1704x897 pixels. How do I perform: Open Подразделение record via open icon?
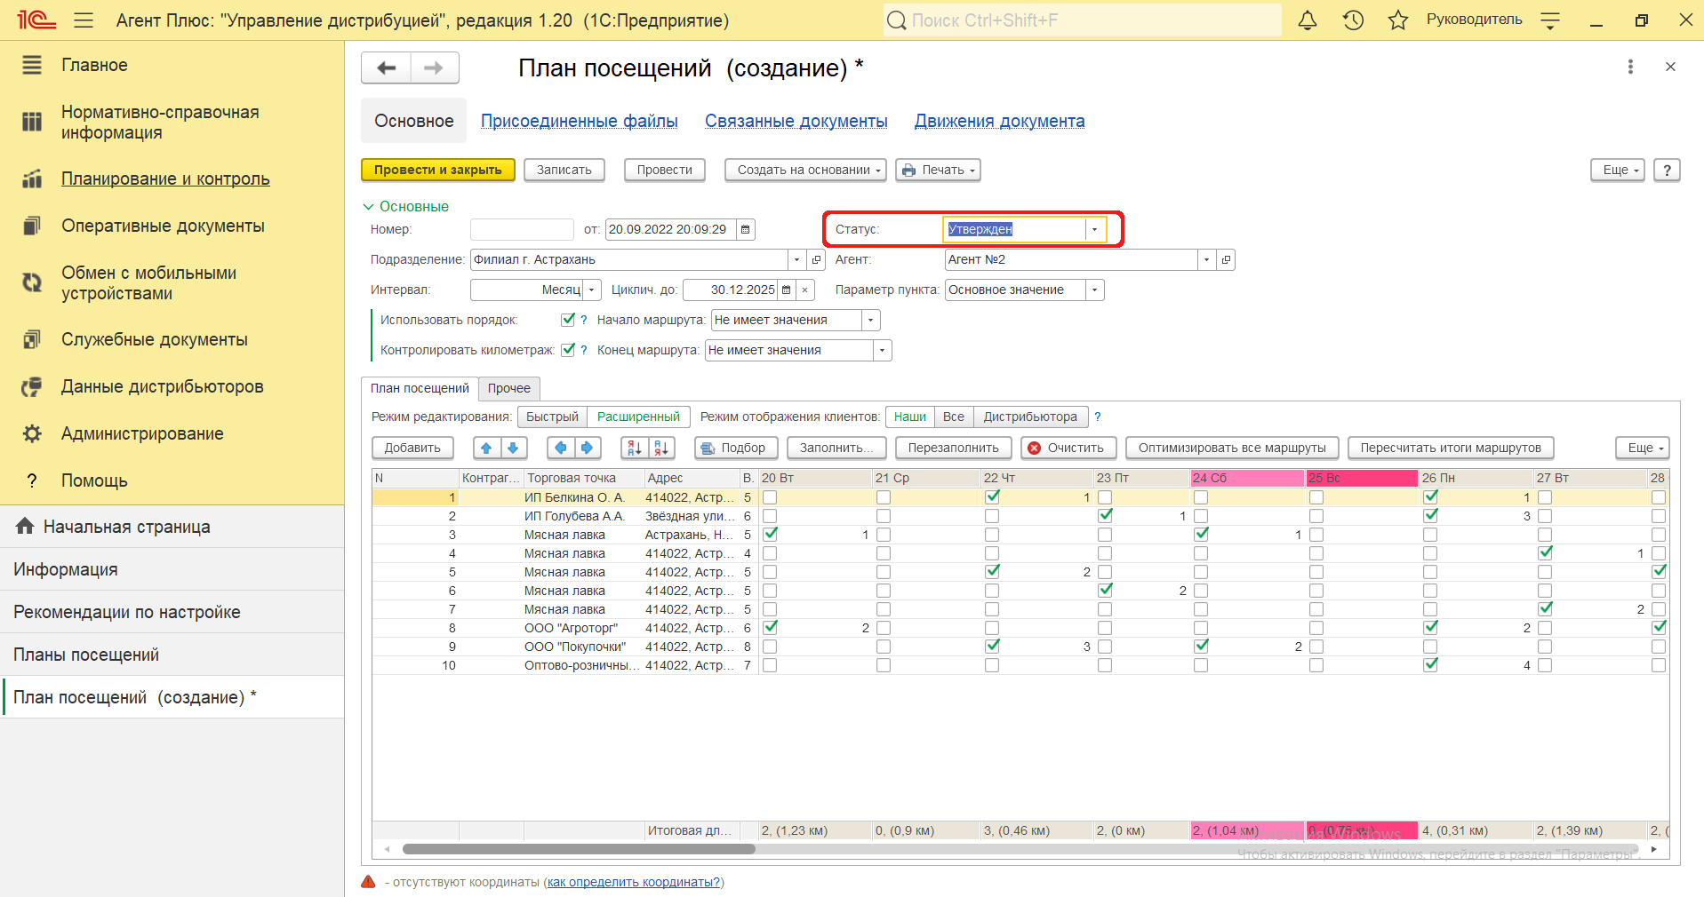click(x=816, y=259)
